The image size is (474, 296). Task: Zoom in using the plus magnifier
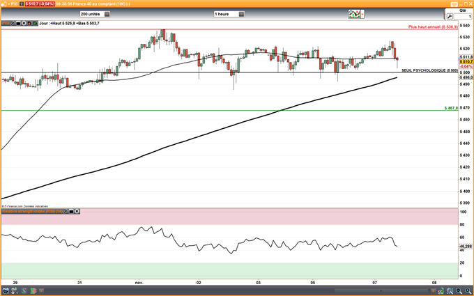point(468,291)
